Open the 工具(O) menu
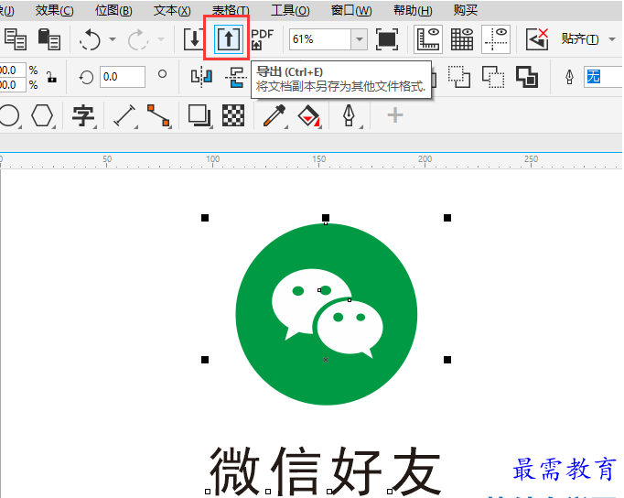The height and width of the screenshot is (498, 624). pyautogui.click(x=290, y=10)
